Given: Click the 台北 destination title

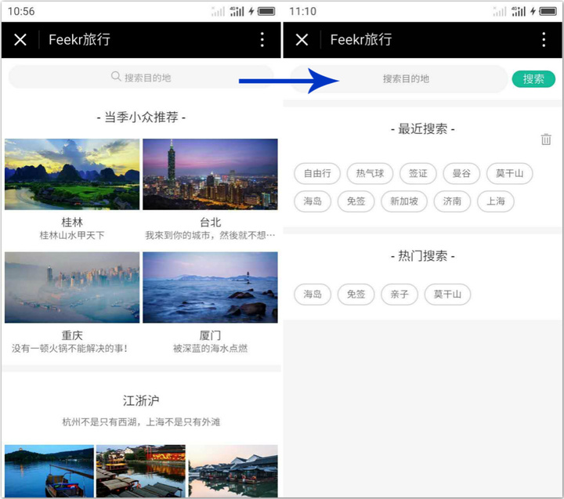Looking at the screenshot, I should [211, 222].
